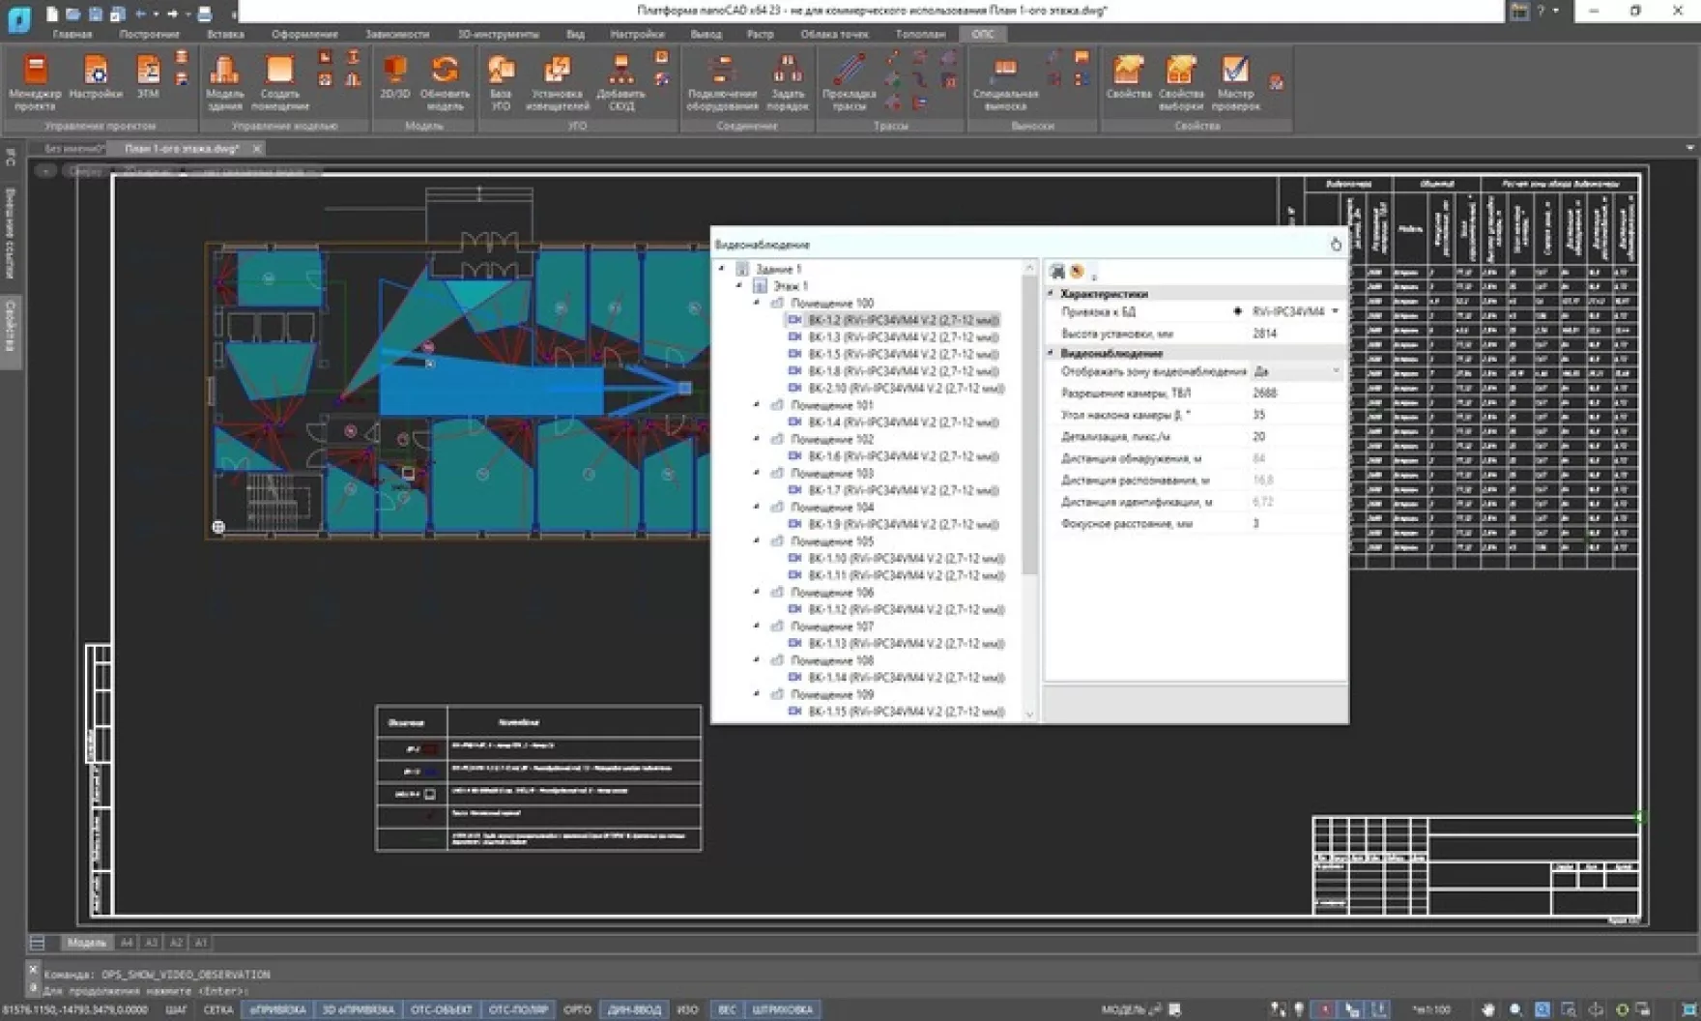Select the Создать помещение tool
The width and height of the screenshot is (1701, 1021).
(x=279, y=82)
